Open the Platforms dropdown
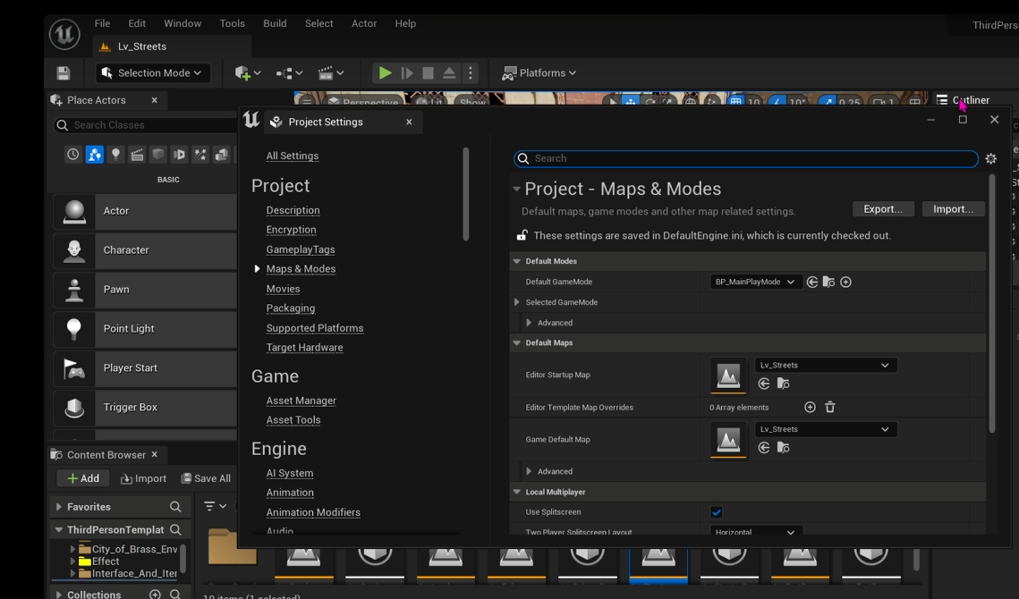The height and width of the screenshot is (599, 1019). 539,72
